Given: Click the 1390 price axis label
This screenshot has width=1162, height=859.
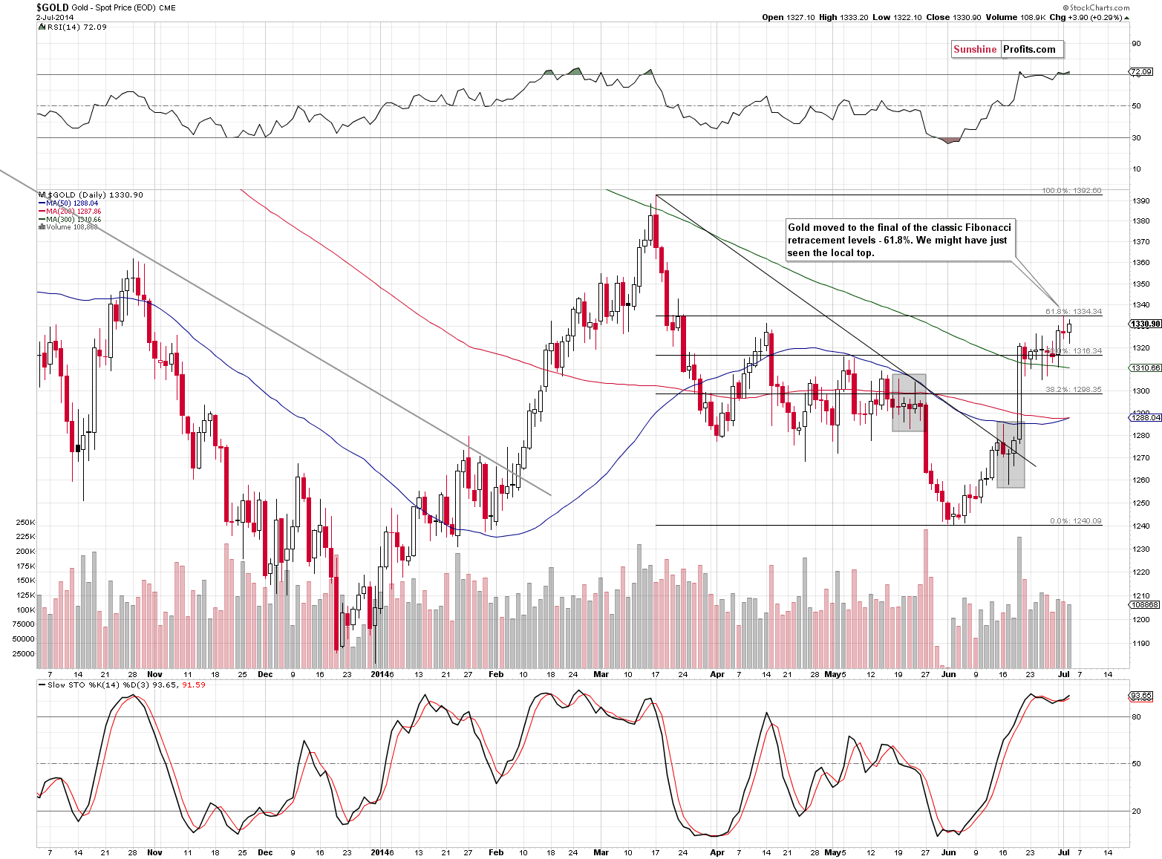Looking at the screenshot, I should coord(1141,201).
